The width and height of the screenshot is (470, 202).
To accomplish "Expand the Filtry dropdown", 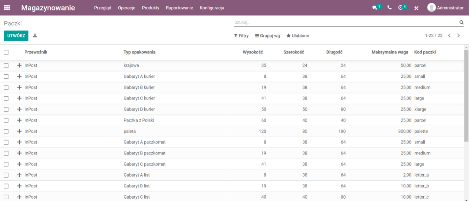I will click(x=241, y=36).
